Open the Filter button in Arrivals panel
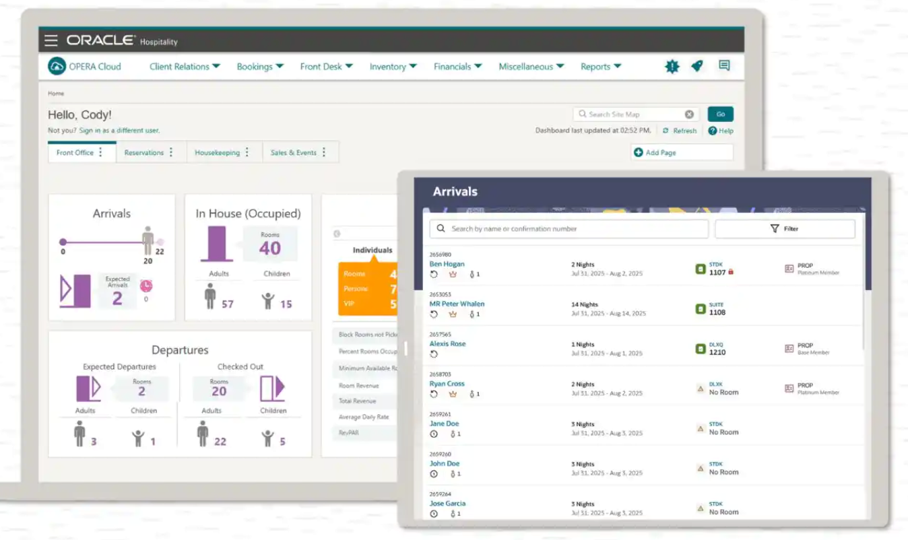 [x=785, y=229]
